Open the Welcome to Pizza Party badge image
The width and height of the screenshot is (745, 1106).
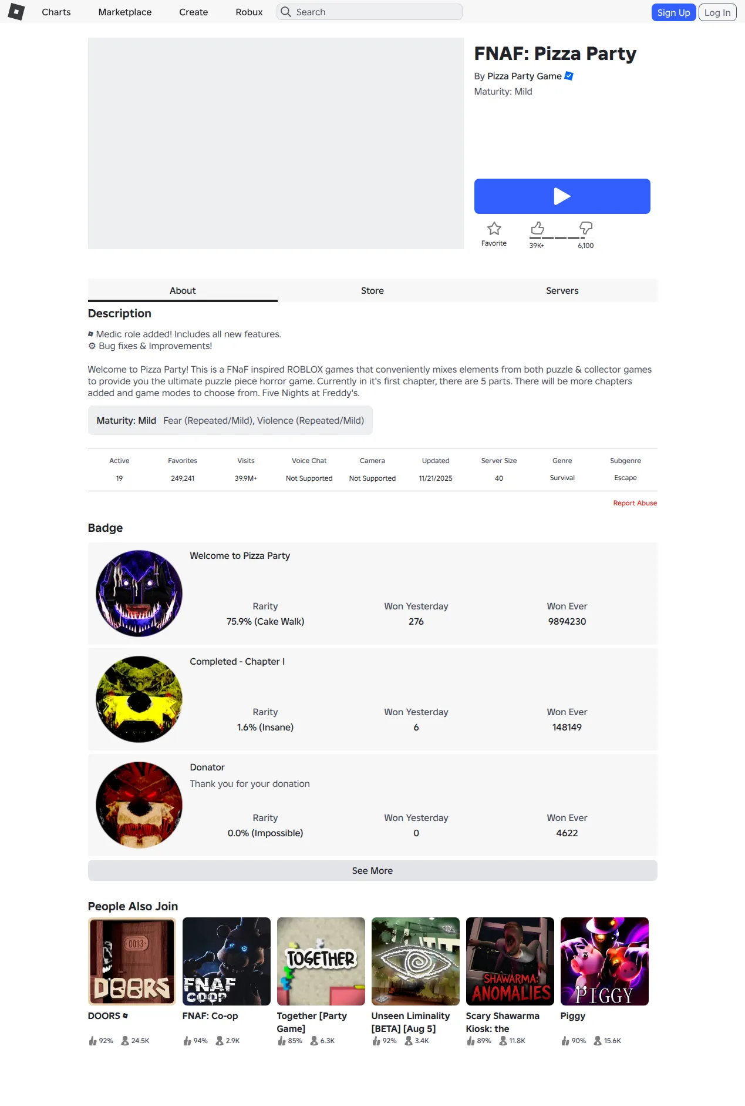[x=139, y=594]
